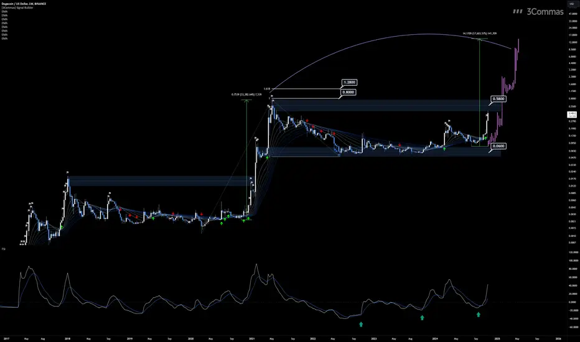The width and height of the screenshot is (580, 342).
Task: Click the 11,382.64% price range measurement label
Action: pos(246,95)
